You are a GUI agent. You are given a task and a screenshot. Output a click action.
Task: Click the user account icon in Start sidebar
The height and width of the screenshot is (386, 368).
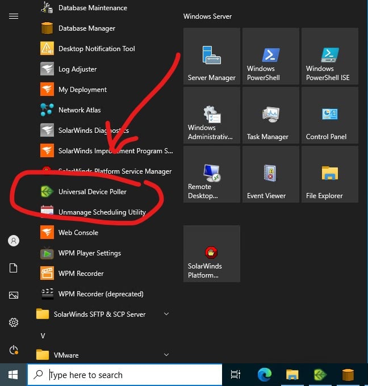click(14, 241)
